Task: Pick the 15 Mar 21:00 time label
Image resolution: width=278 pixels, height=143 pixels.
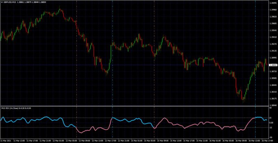Action: pyautogui.click(x=201, y=140)
